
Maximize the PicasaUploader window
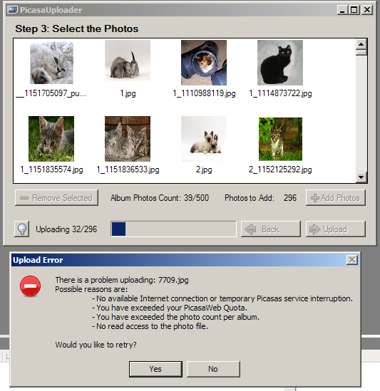point(354,10)
